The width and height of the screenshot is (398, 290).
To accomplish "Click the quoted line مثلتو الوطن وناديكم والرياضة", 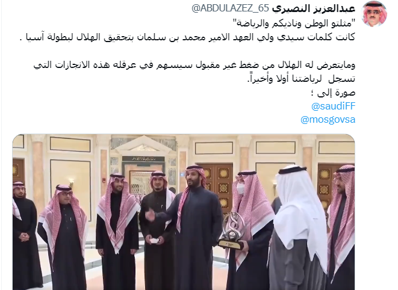I will tap(294, 23).
